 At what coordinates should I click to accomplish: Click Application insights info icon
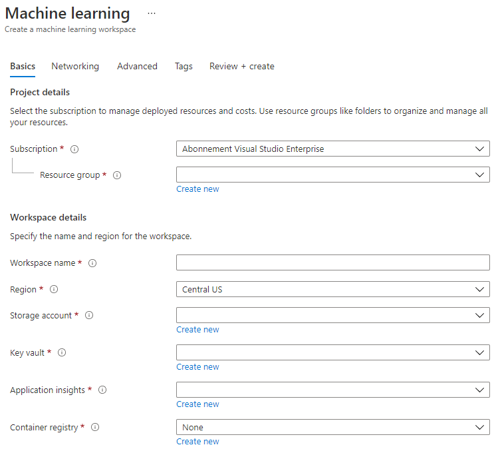tap(102, 390)
